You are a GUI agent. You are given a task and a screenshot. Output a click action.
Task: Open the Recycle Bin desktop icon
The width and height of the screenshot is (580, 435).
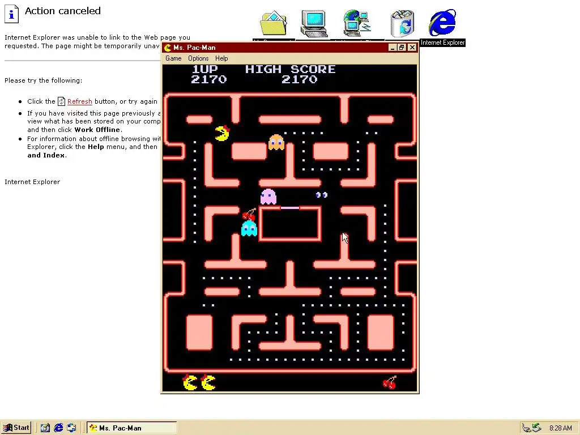403,23
